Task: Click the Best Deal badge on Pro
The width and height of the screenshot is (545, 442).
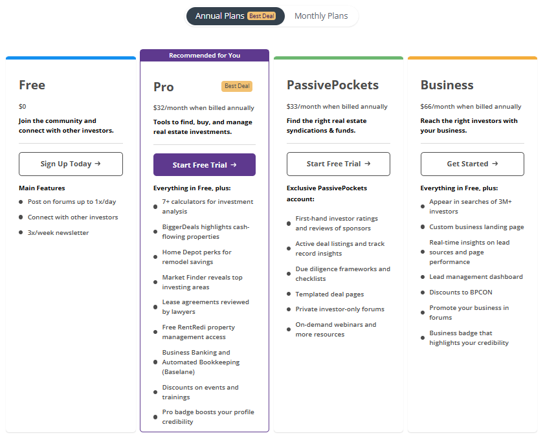Action: [237, 86]
